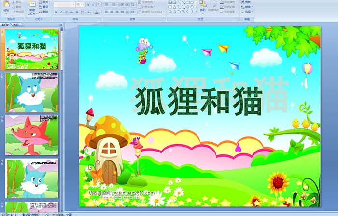Viewport: 338px width, 216px height.
Task: Align text left
Action: 107,12
